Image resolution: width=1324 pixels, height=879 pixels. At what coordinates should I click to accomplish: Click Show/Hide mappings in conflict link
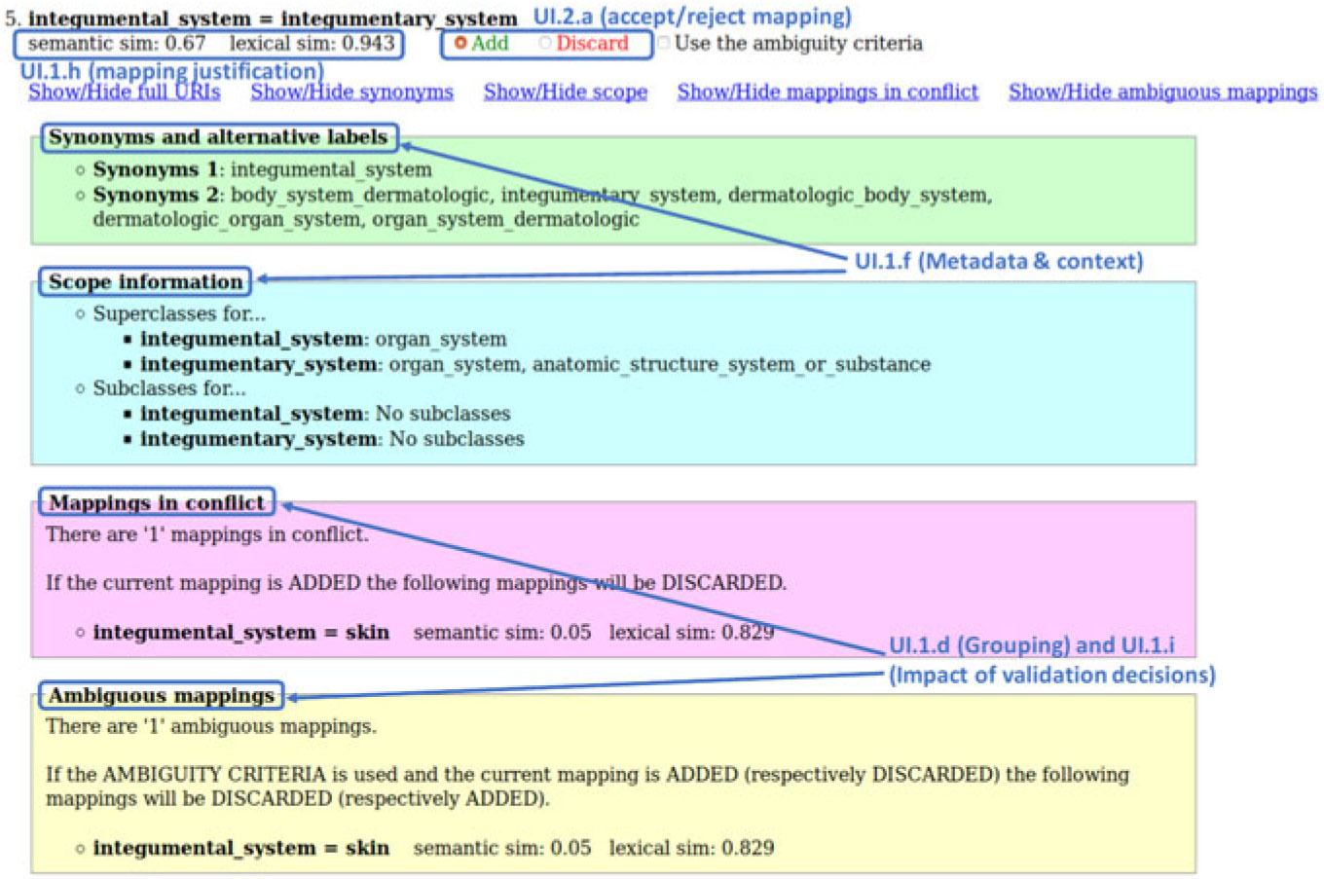pos(827,92)
